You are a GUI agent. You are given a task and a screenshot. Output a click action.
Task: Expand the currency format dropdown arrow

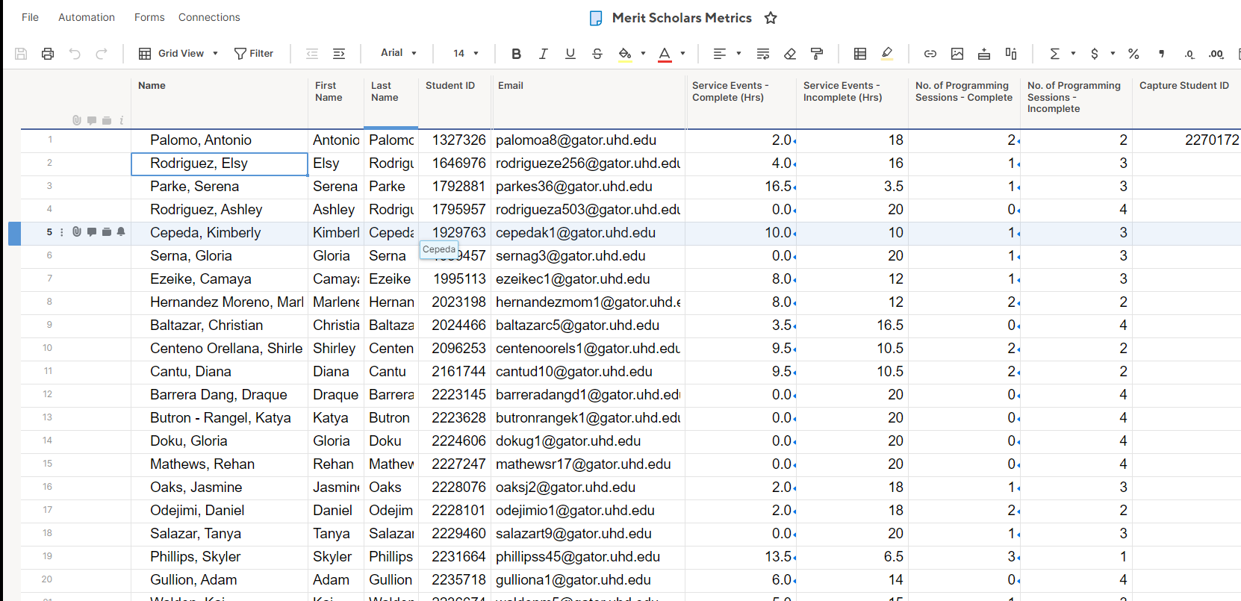[x=1113, y=54]
